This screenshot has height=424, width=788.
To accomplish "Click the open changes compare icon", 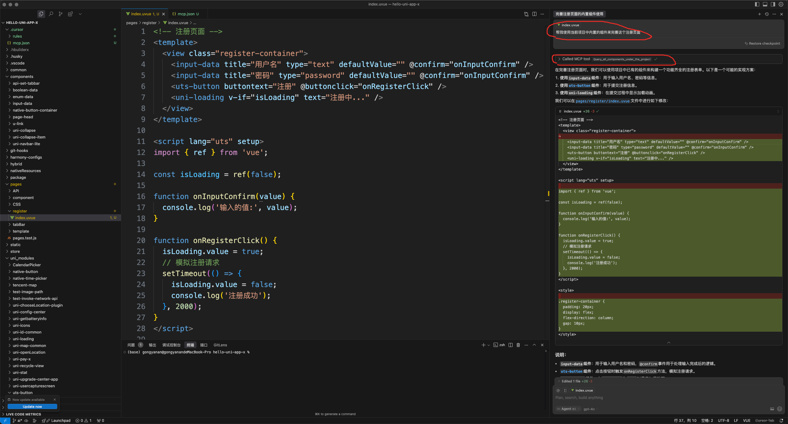I will (526, 14).
